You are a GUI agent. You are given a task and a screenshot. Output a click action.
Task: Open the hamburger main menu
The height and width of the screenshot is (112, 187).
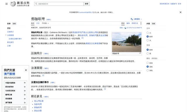click(x=6, y=4)
